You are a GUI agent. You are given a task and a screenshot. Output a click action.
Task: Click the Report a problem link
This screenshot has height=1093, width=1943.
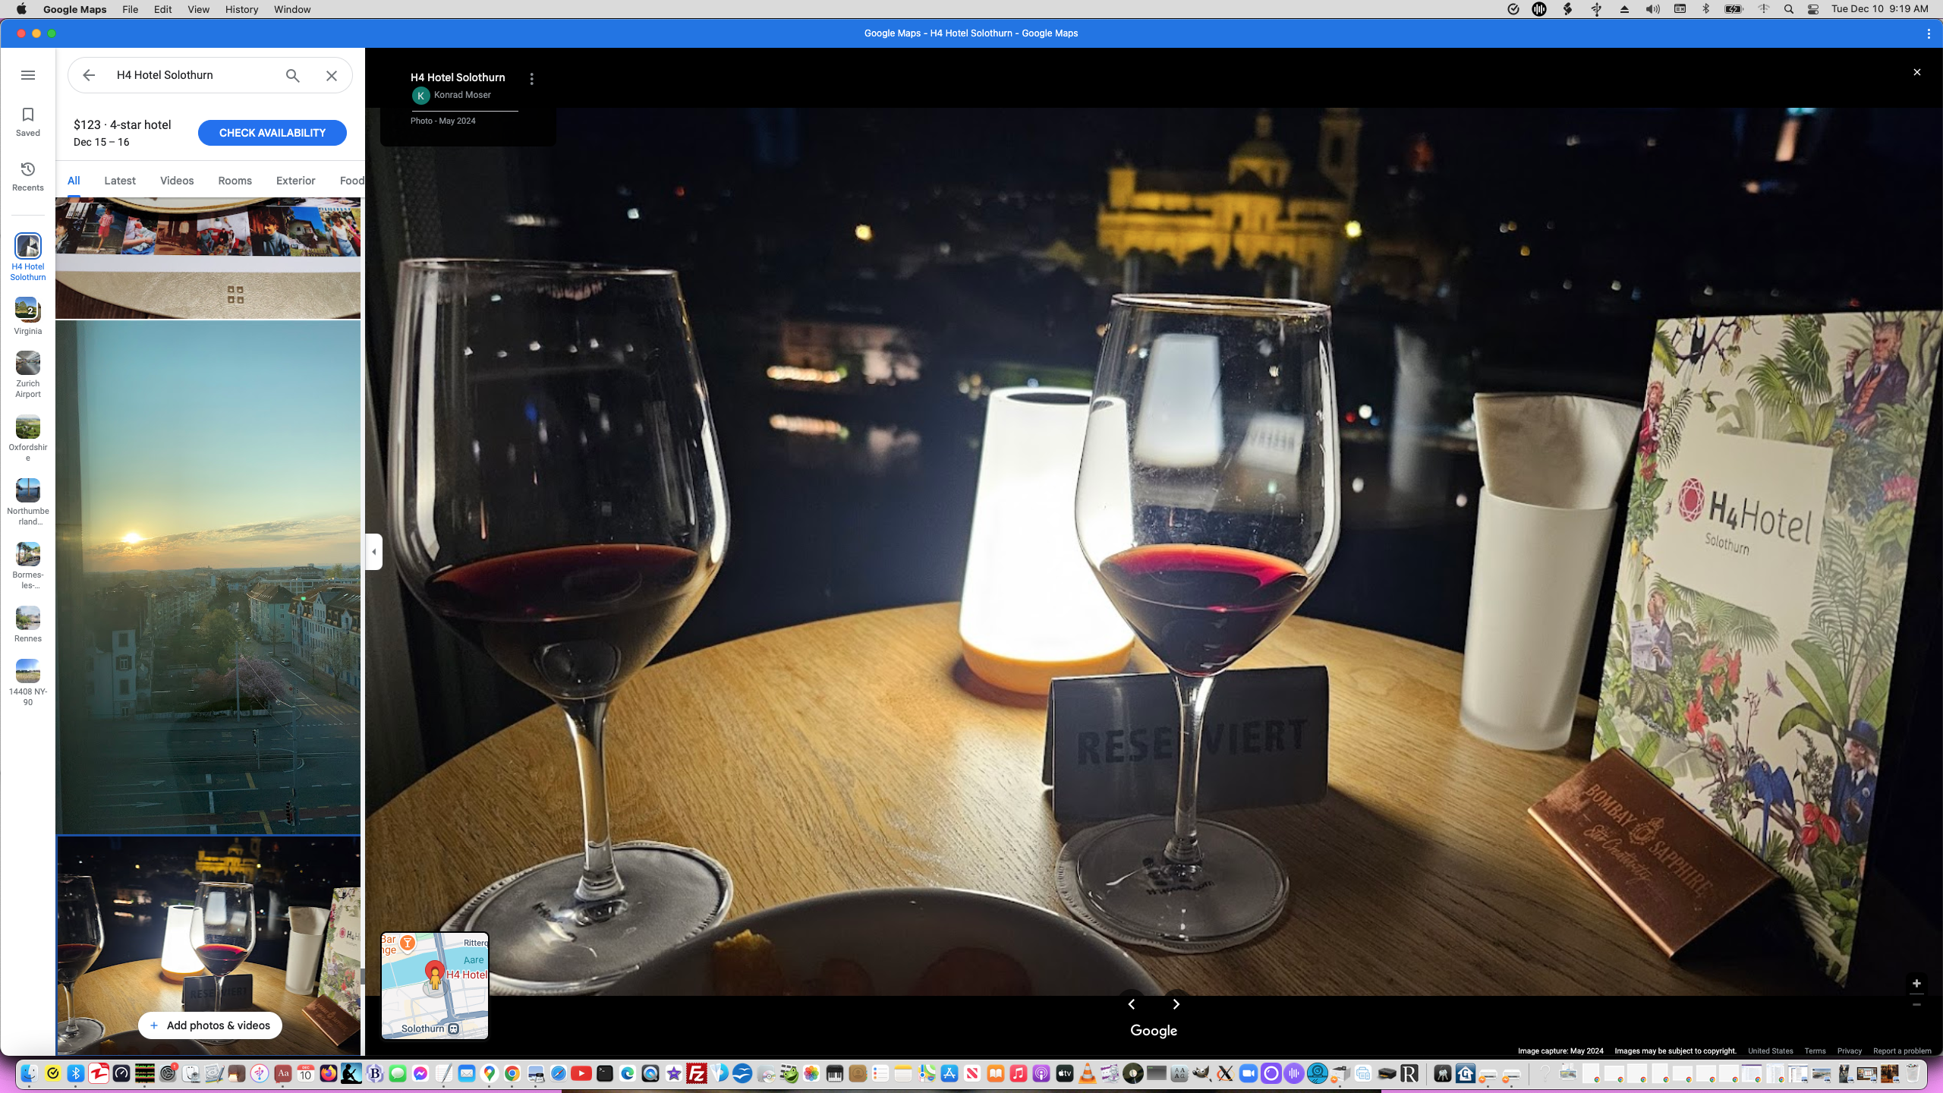[1902, 1051]
